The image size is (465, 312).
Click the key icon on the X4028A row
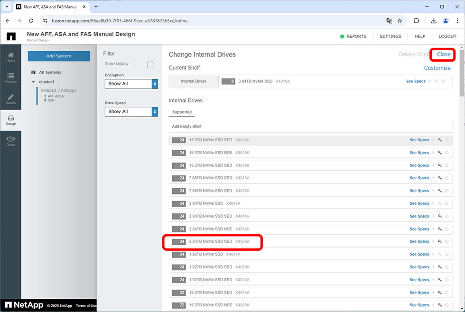click(440, 165)
